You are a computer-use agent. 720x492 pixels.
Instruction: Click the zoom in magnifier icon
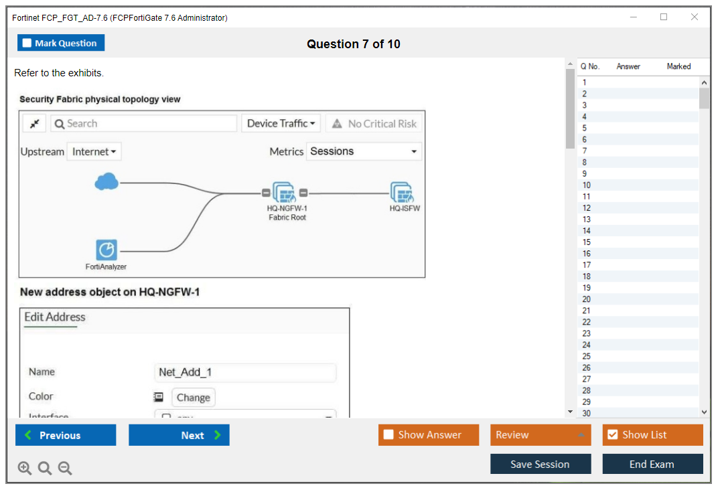pyautogui.click(x=25, y=469)
